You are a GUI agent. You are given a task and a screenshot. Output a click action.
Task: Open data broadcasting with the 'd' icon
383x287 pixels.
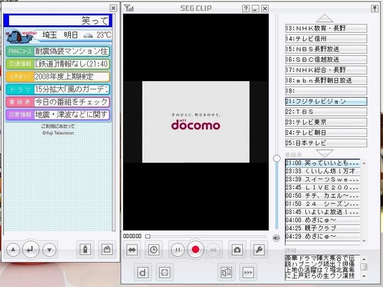(142, 271)
